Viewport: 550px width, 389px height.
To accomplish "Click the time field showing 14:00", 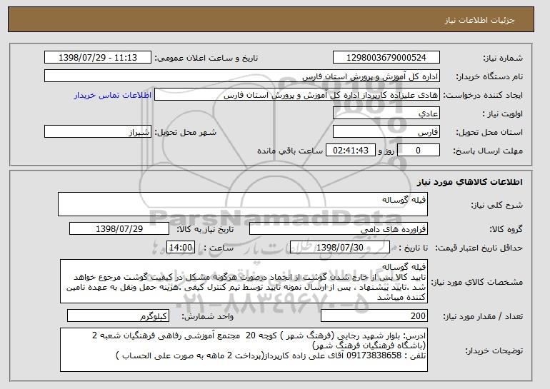I will coord(181,248).
